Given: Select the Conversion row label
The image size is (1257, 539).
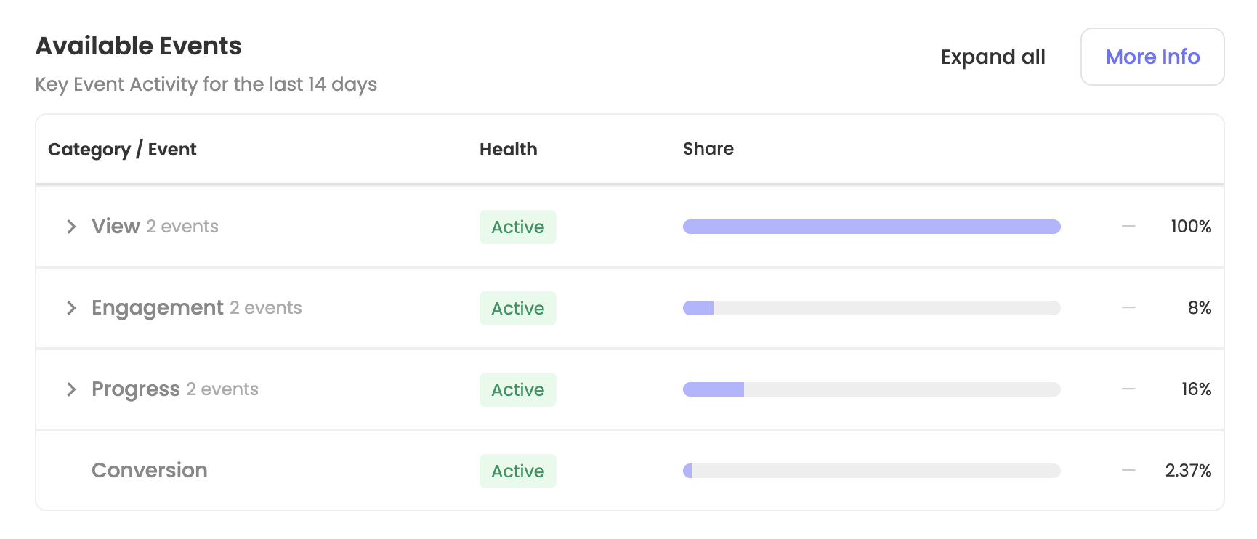Looking at the screenshot, I should click(149, 471).
